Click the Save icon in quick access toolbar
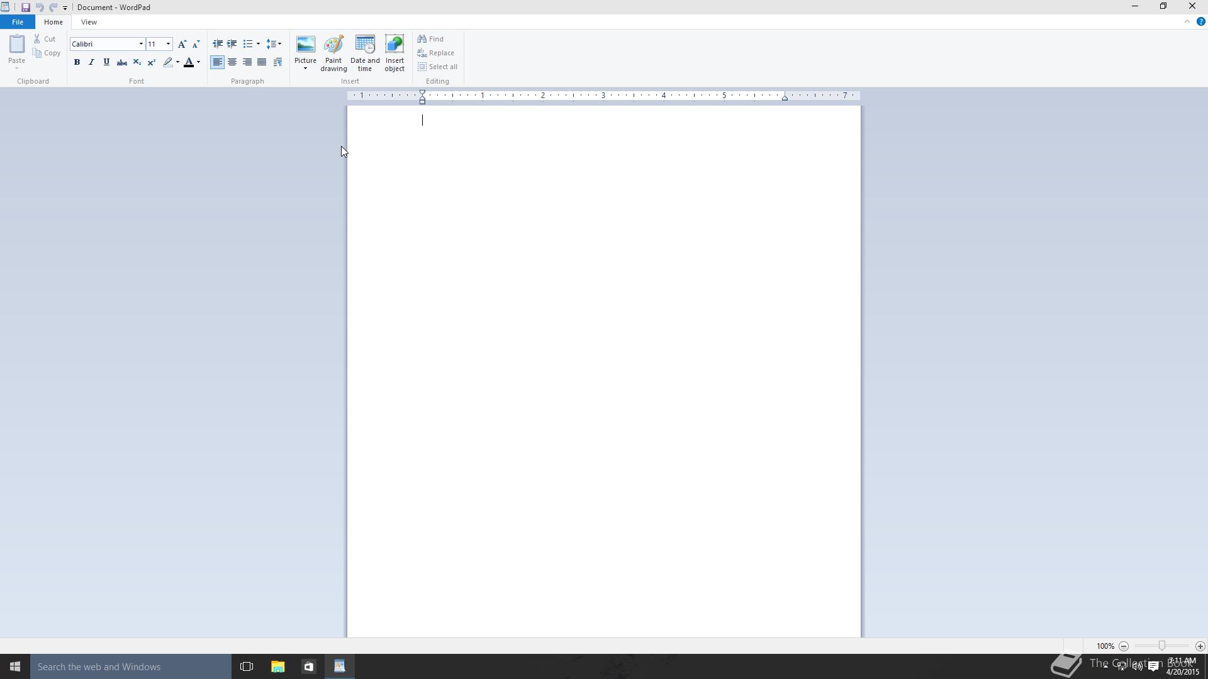 pyautogui.click(x=25, y=8)
